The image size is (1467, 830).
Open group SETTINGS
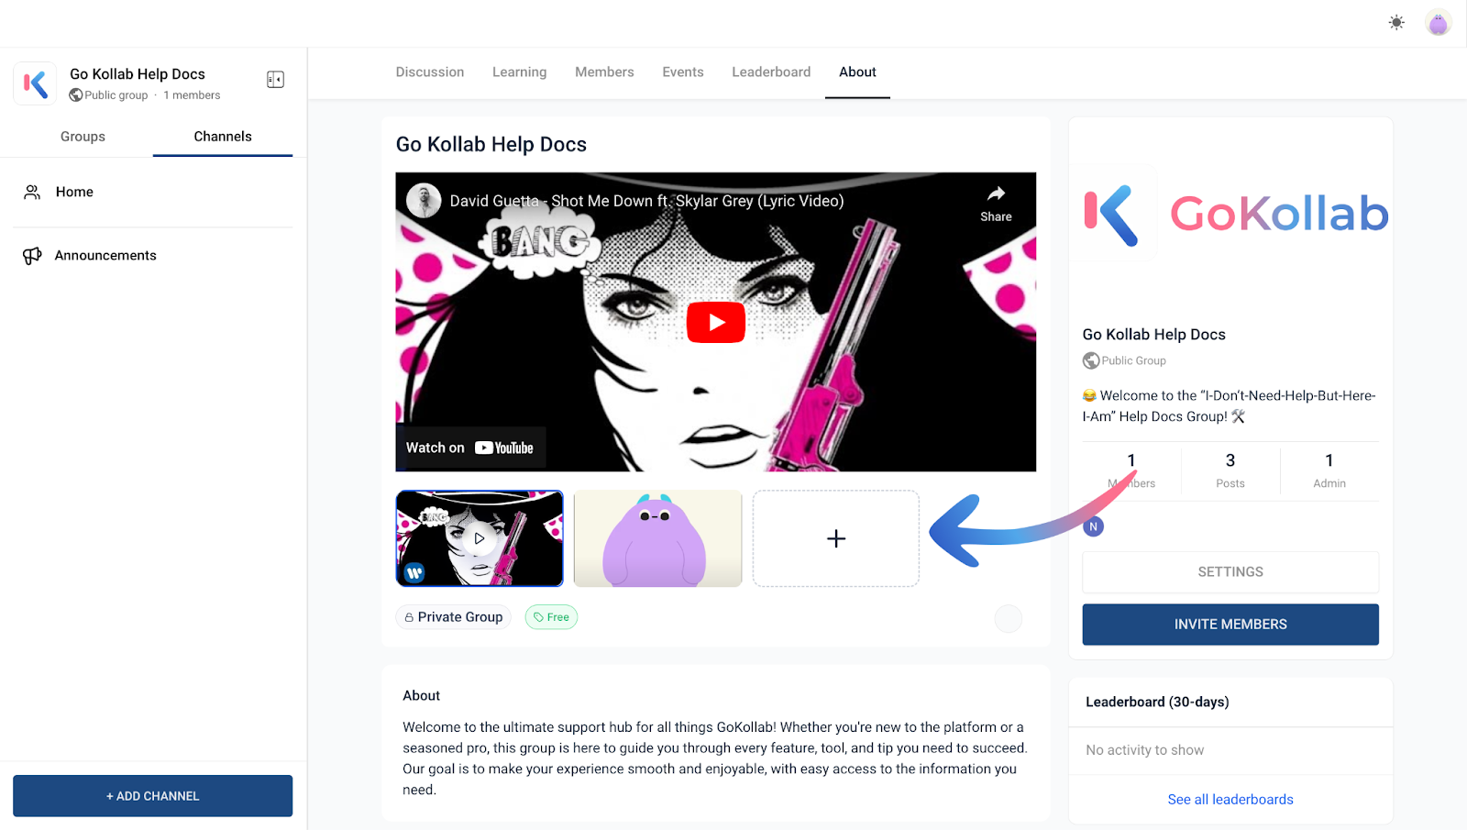pos(1230,572)
